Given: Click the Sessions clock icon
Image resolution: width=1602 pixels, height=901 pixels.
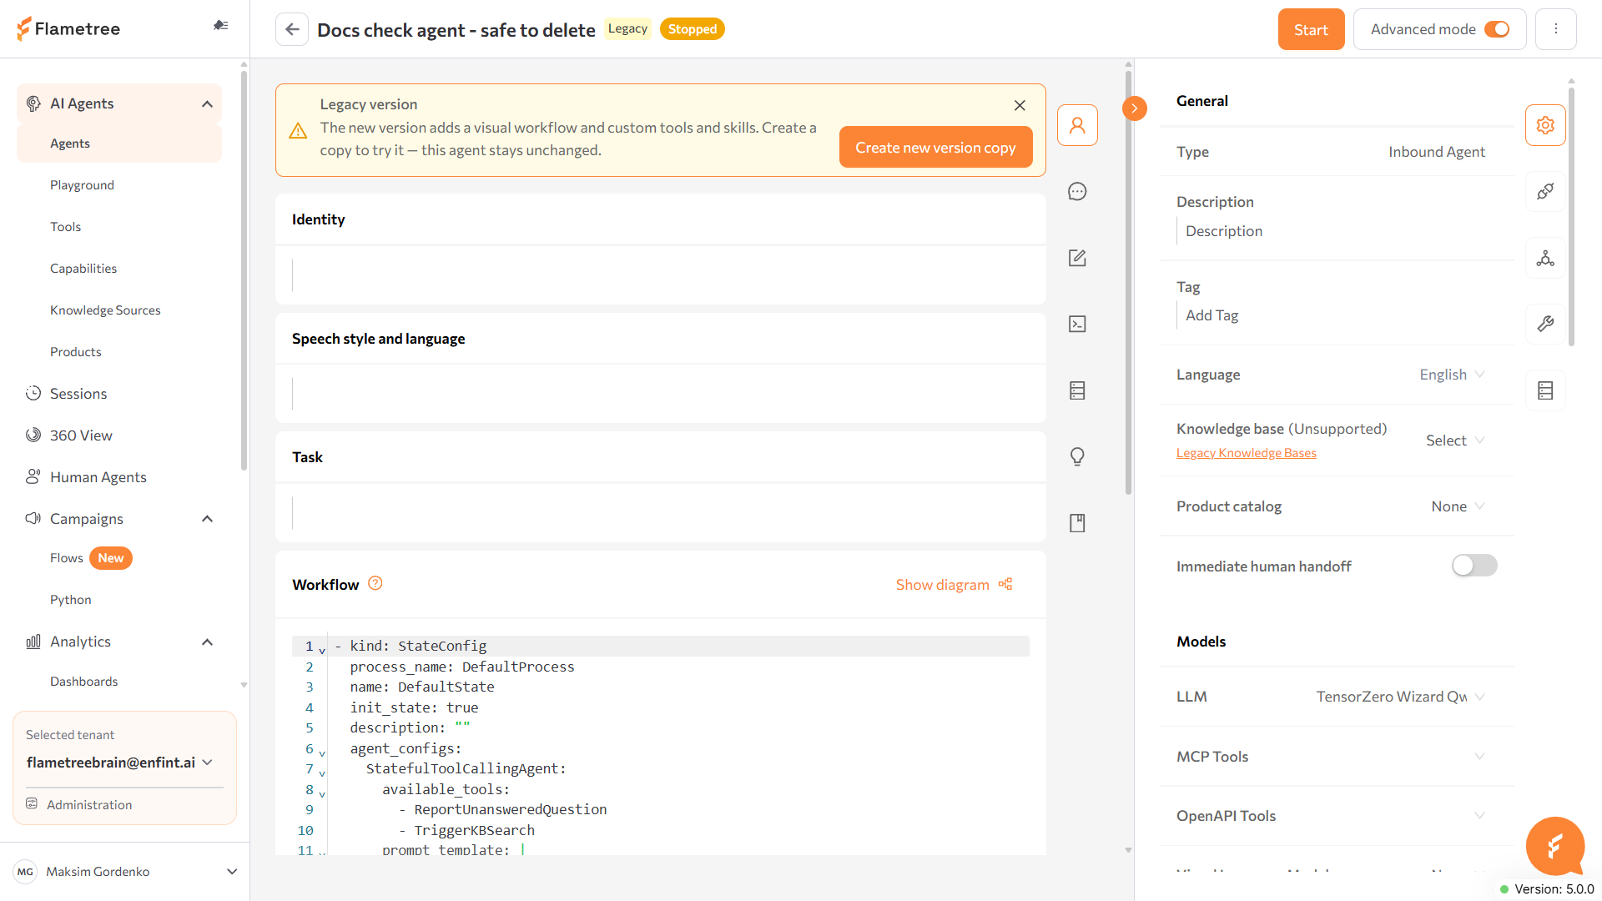Looking at the screenshot, I should (33, 393).
